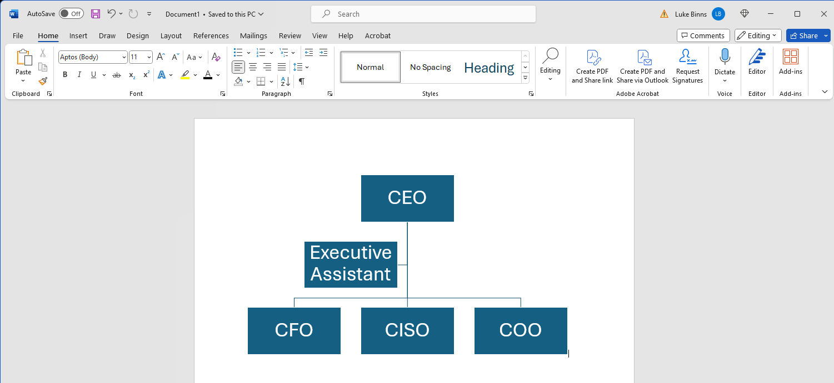Click the Undo arrow icon
834x383 pixels.
coord(111,14)
